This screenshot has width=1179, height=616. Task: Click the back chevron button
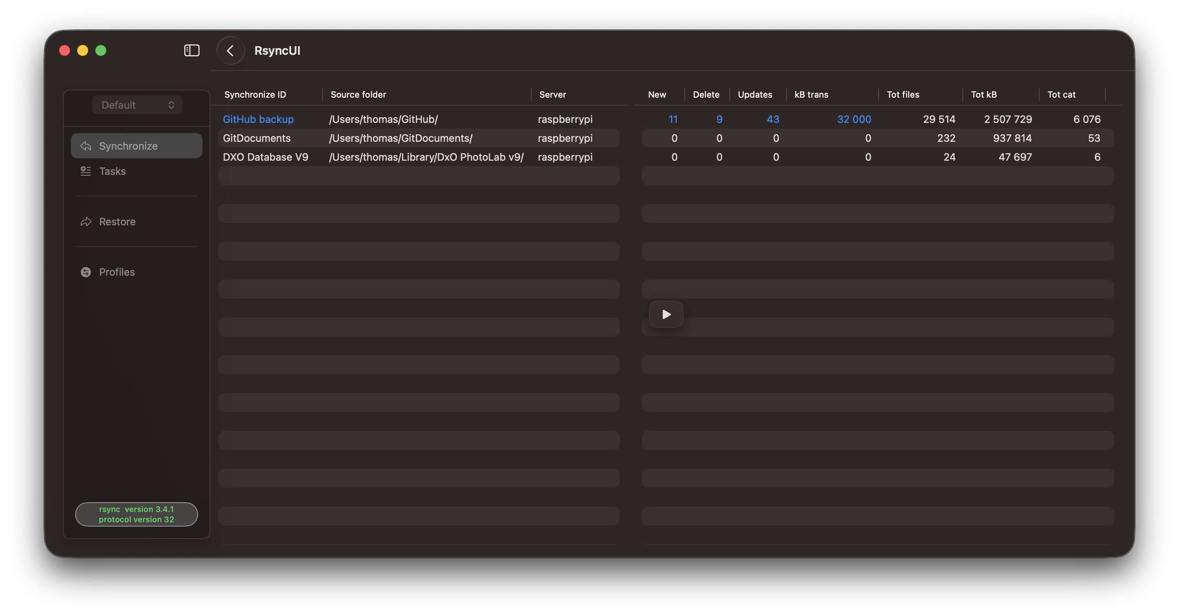pyautogui.click(x=230, y=50)
